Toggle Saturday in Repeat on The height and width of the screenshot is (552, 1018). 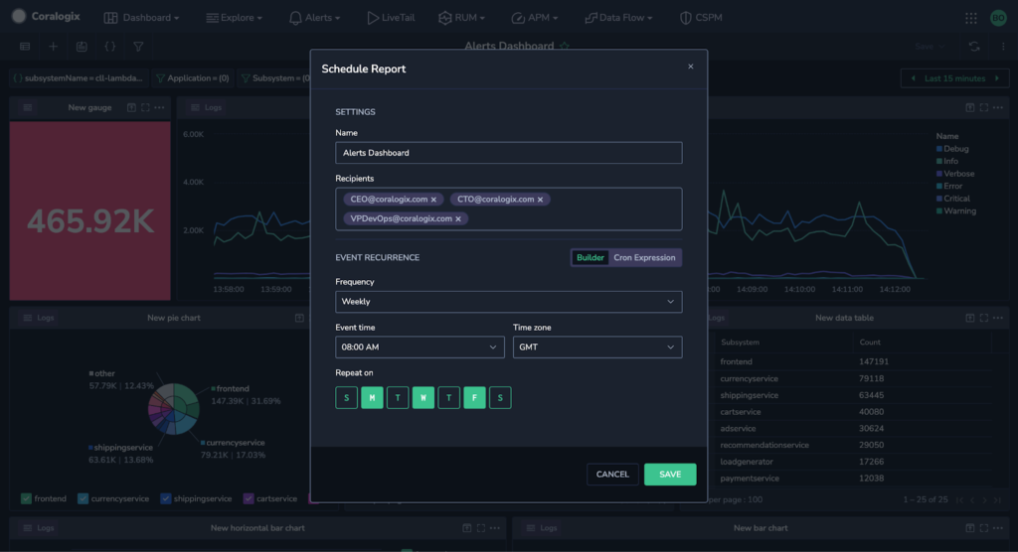(500, 398)
